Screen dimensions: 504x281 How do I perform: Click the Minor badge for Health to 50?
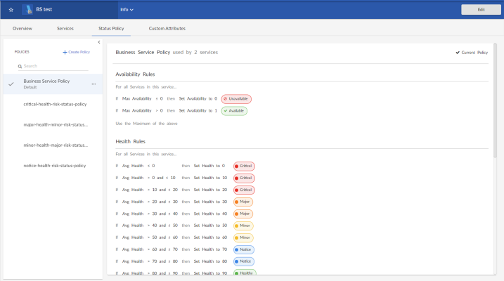[x=243, y=226]
